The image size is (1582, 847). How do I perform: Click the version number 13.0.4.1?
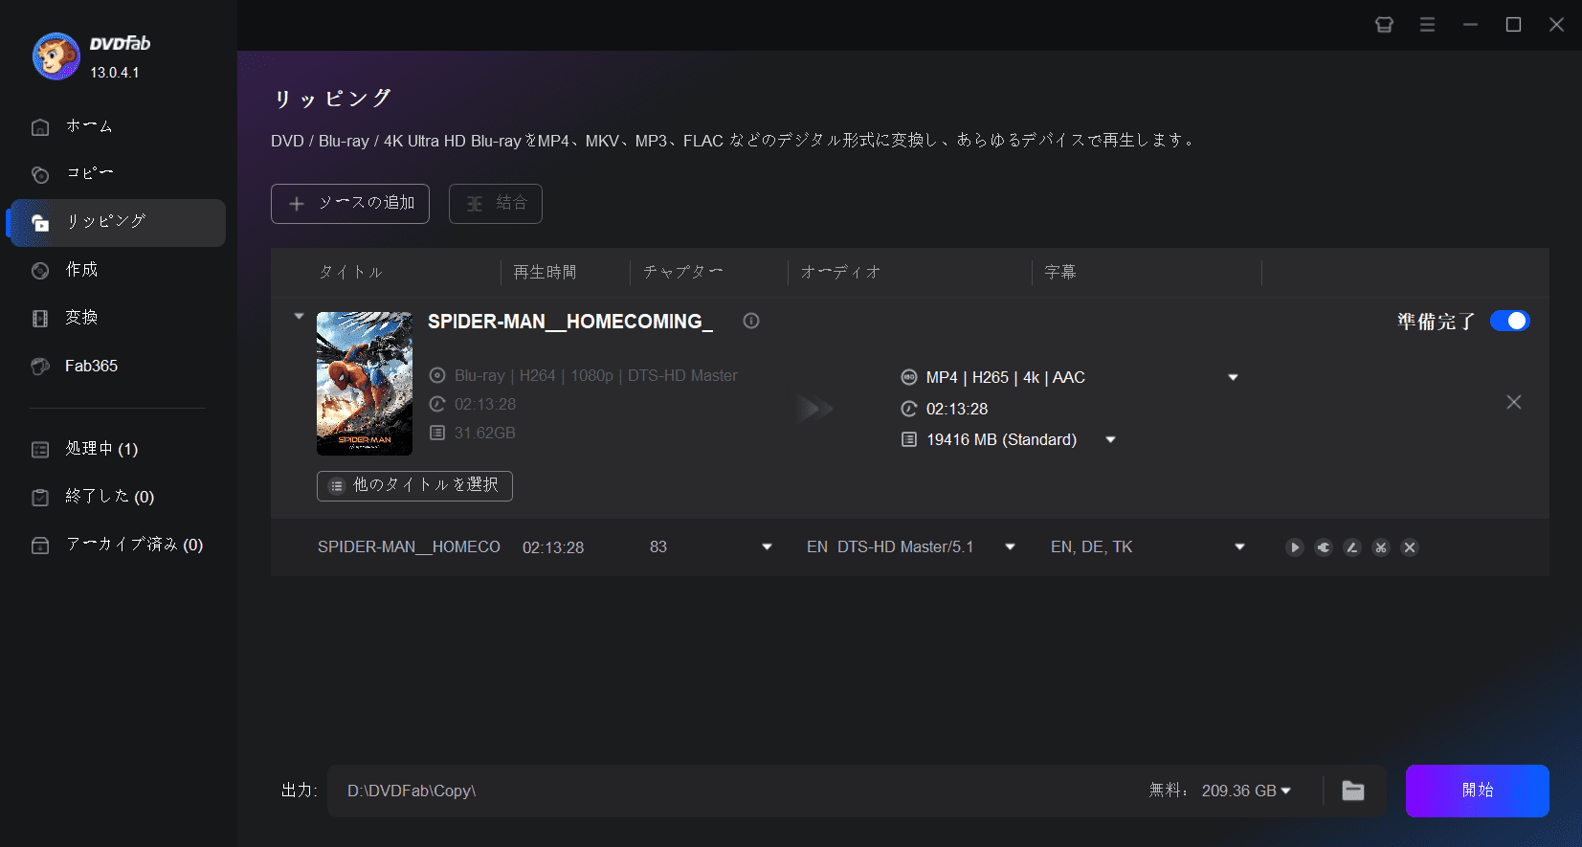click(115, 73)
